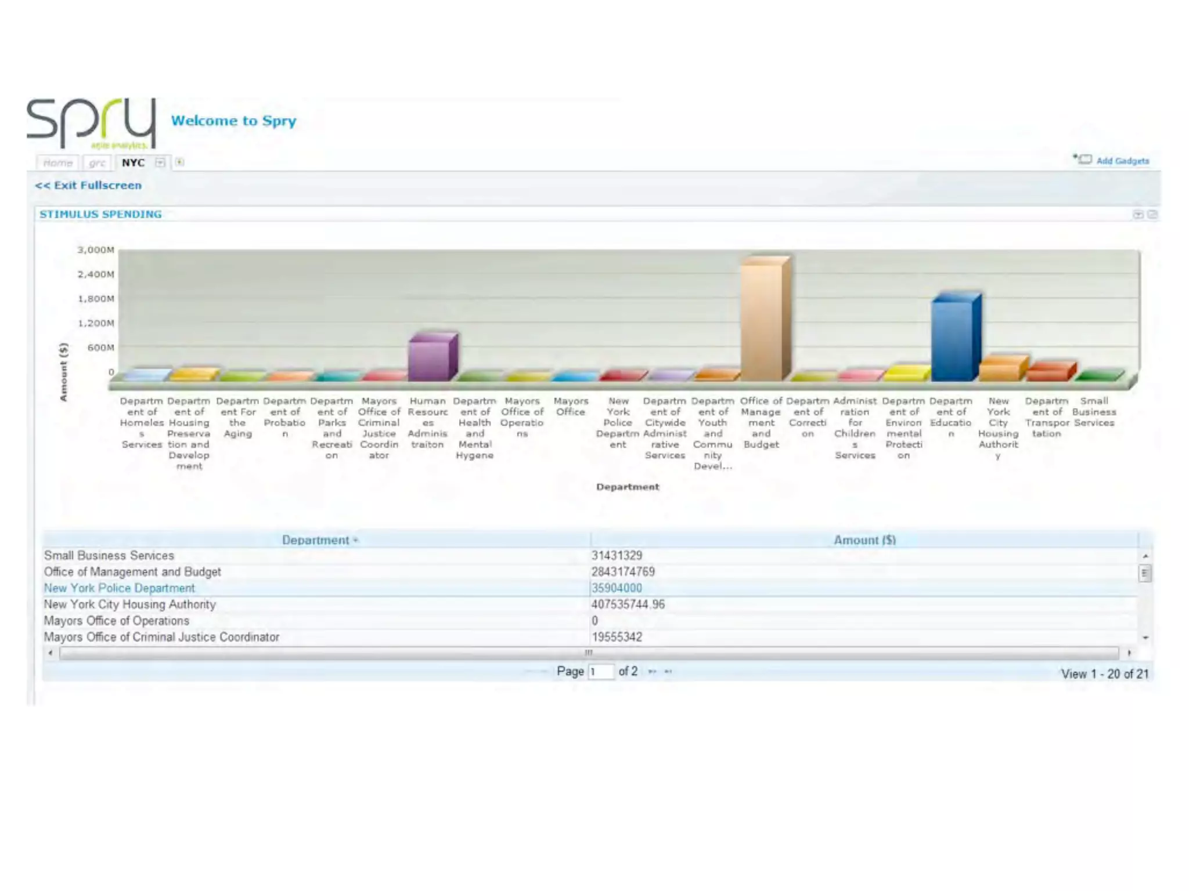This screenshot has height=891, width=1189.
Task: Switch to the Home tab
Action: point(58,163)
